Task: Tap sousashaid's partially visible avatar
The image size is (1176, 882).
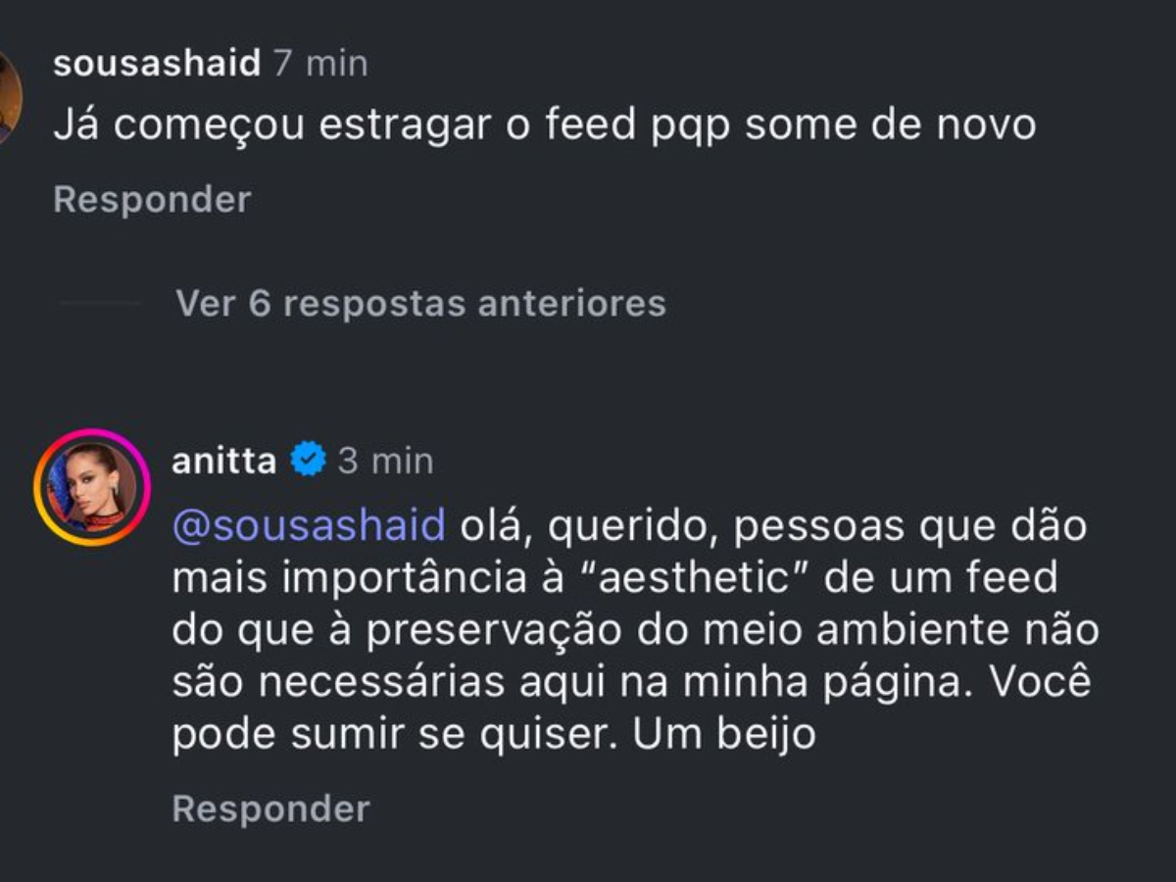Action: tap(8, 96)
